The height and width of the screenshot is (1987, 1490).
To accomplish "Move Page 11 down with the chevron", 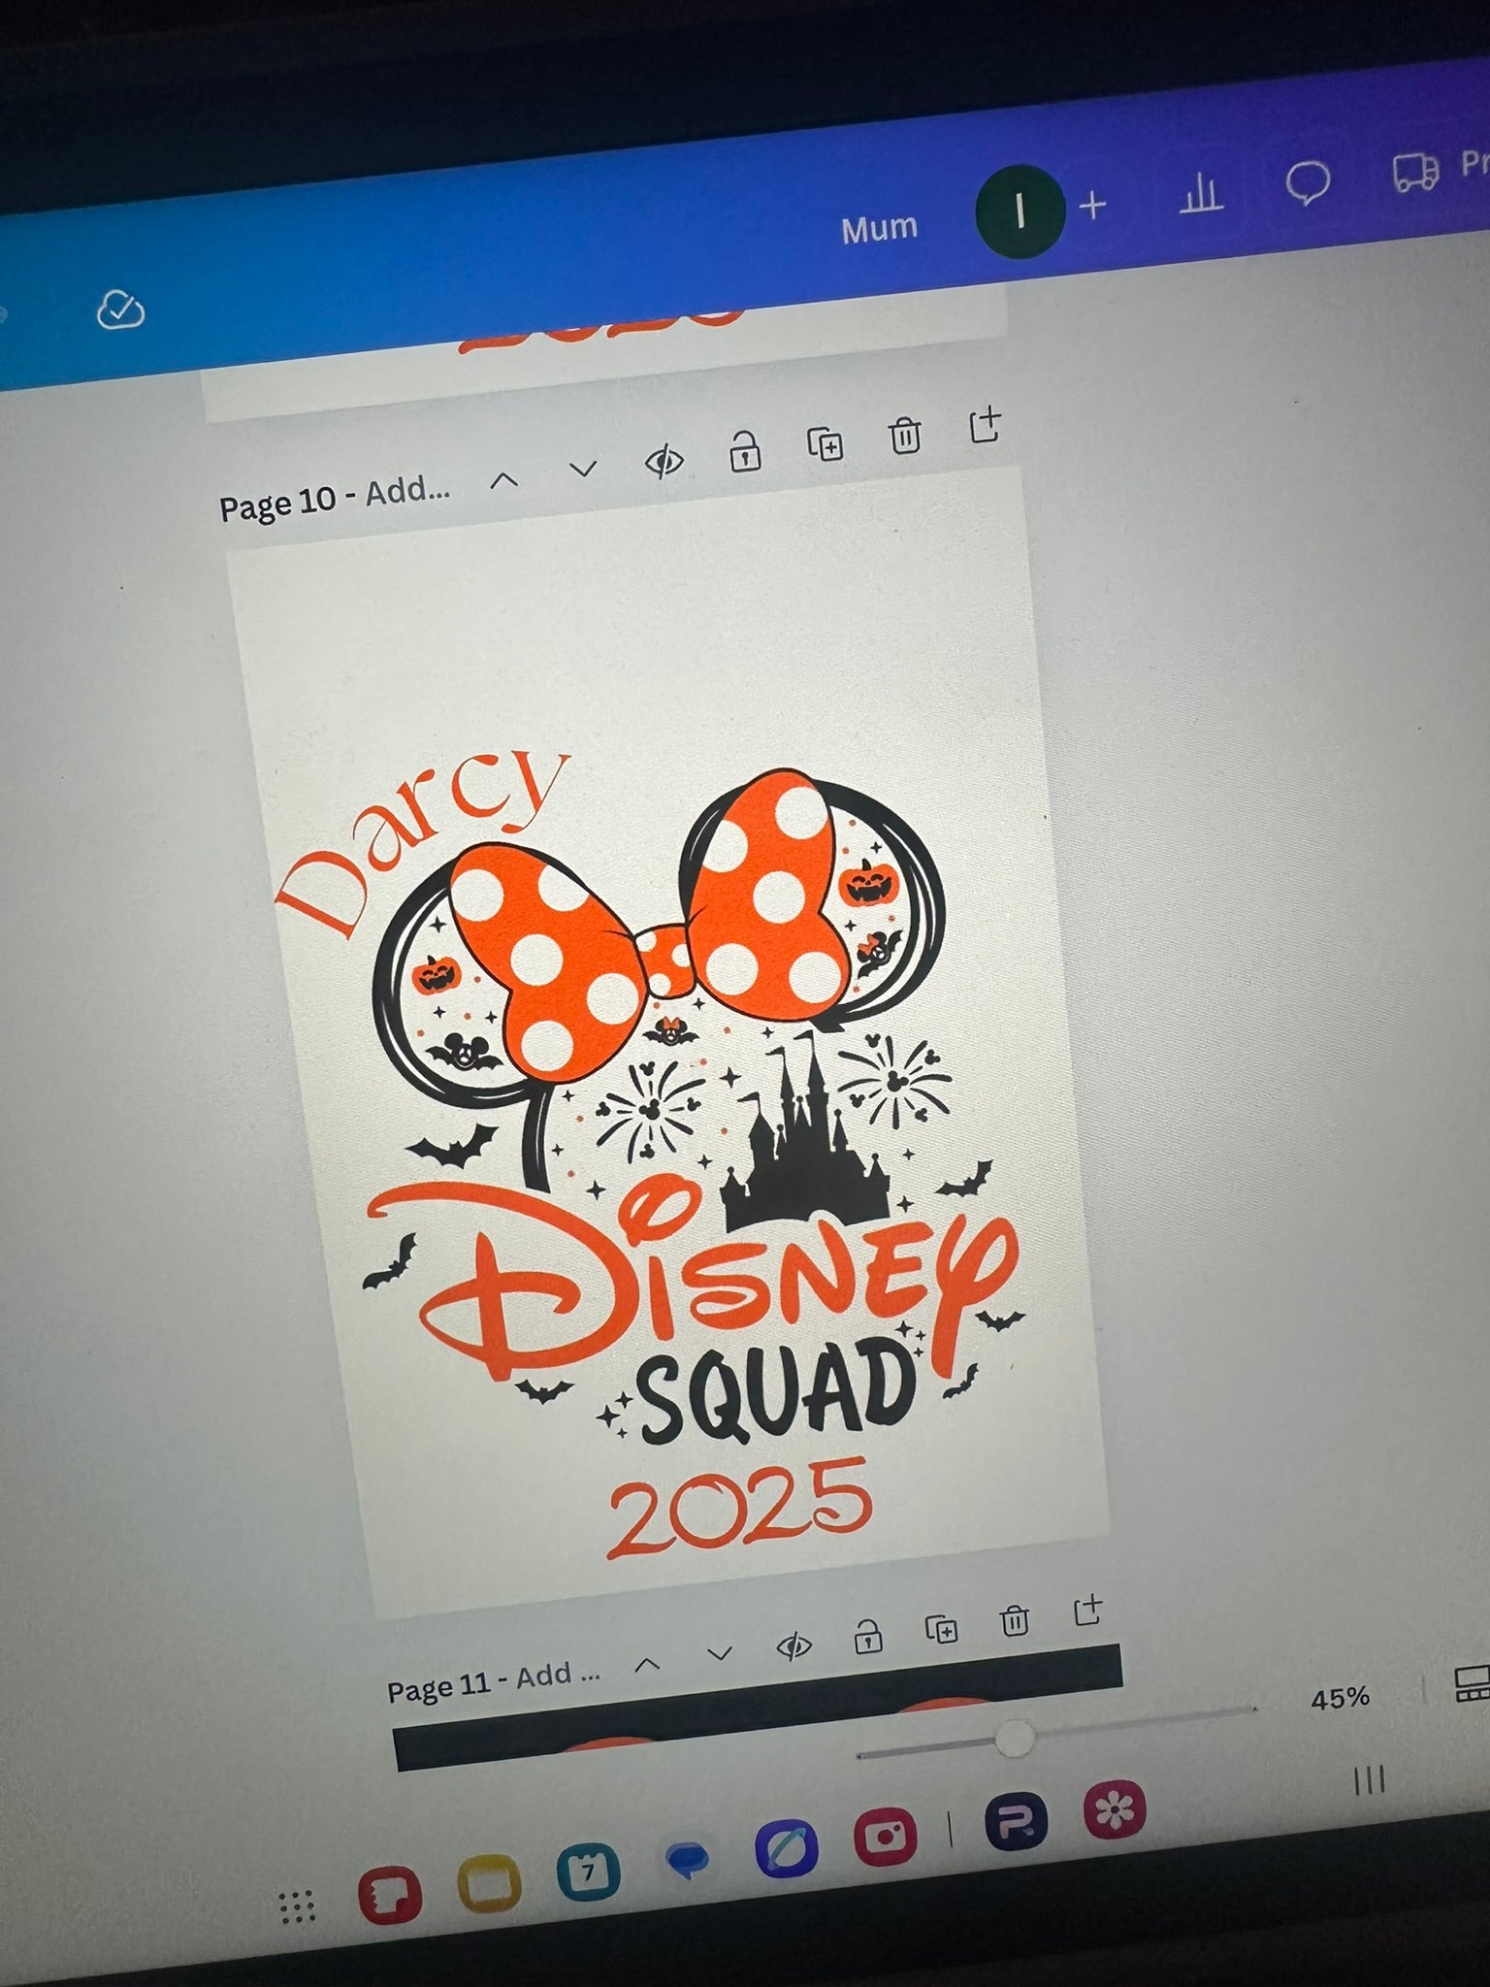I will tap(720, 1653).
